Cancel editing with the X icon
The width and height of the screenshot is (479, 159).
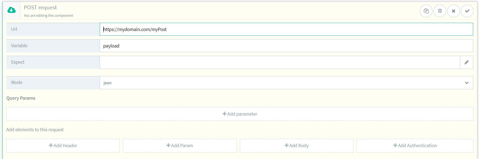[x=453, y=11]
